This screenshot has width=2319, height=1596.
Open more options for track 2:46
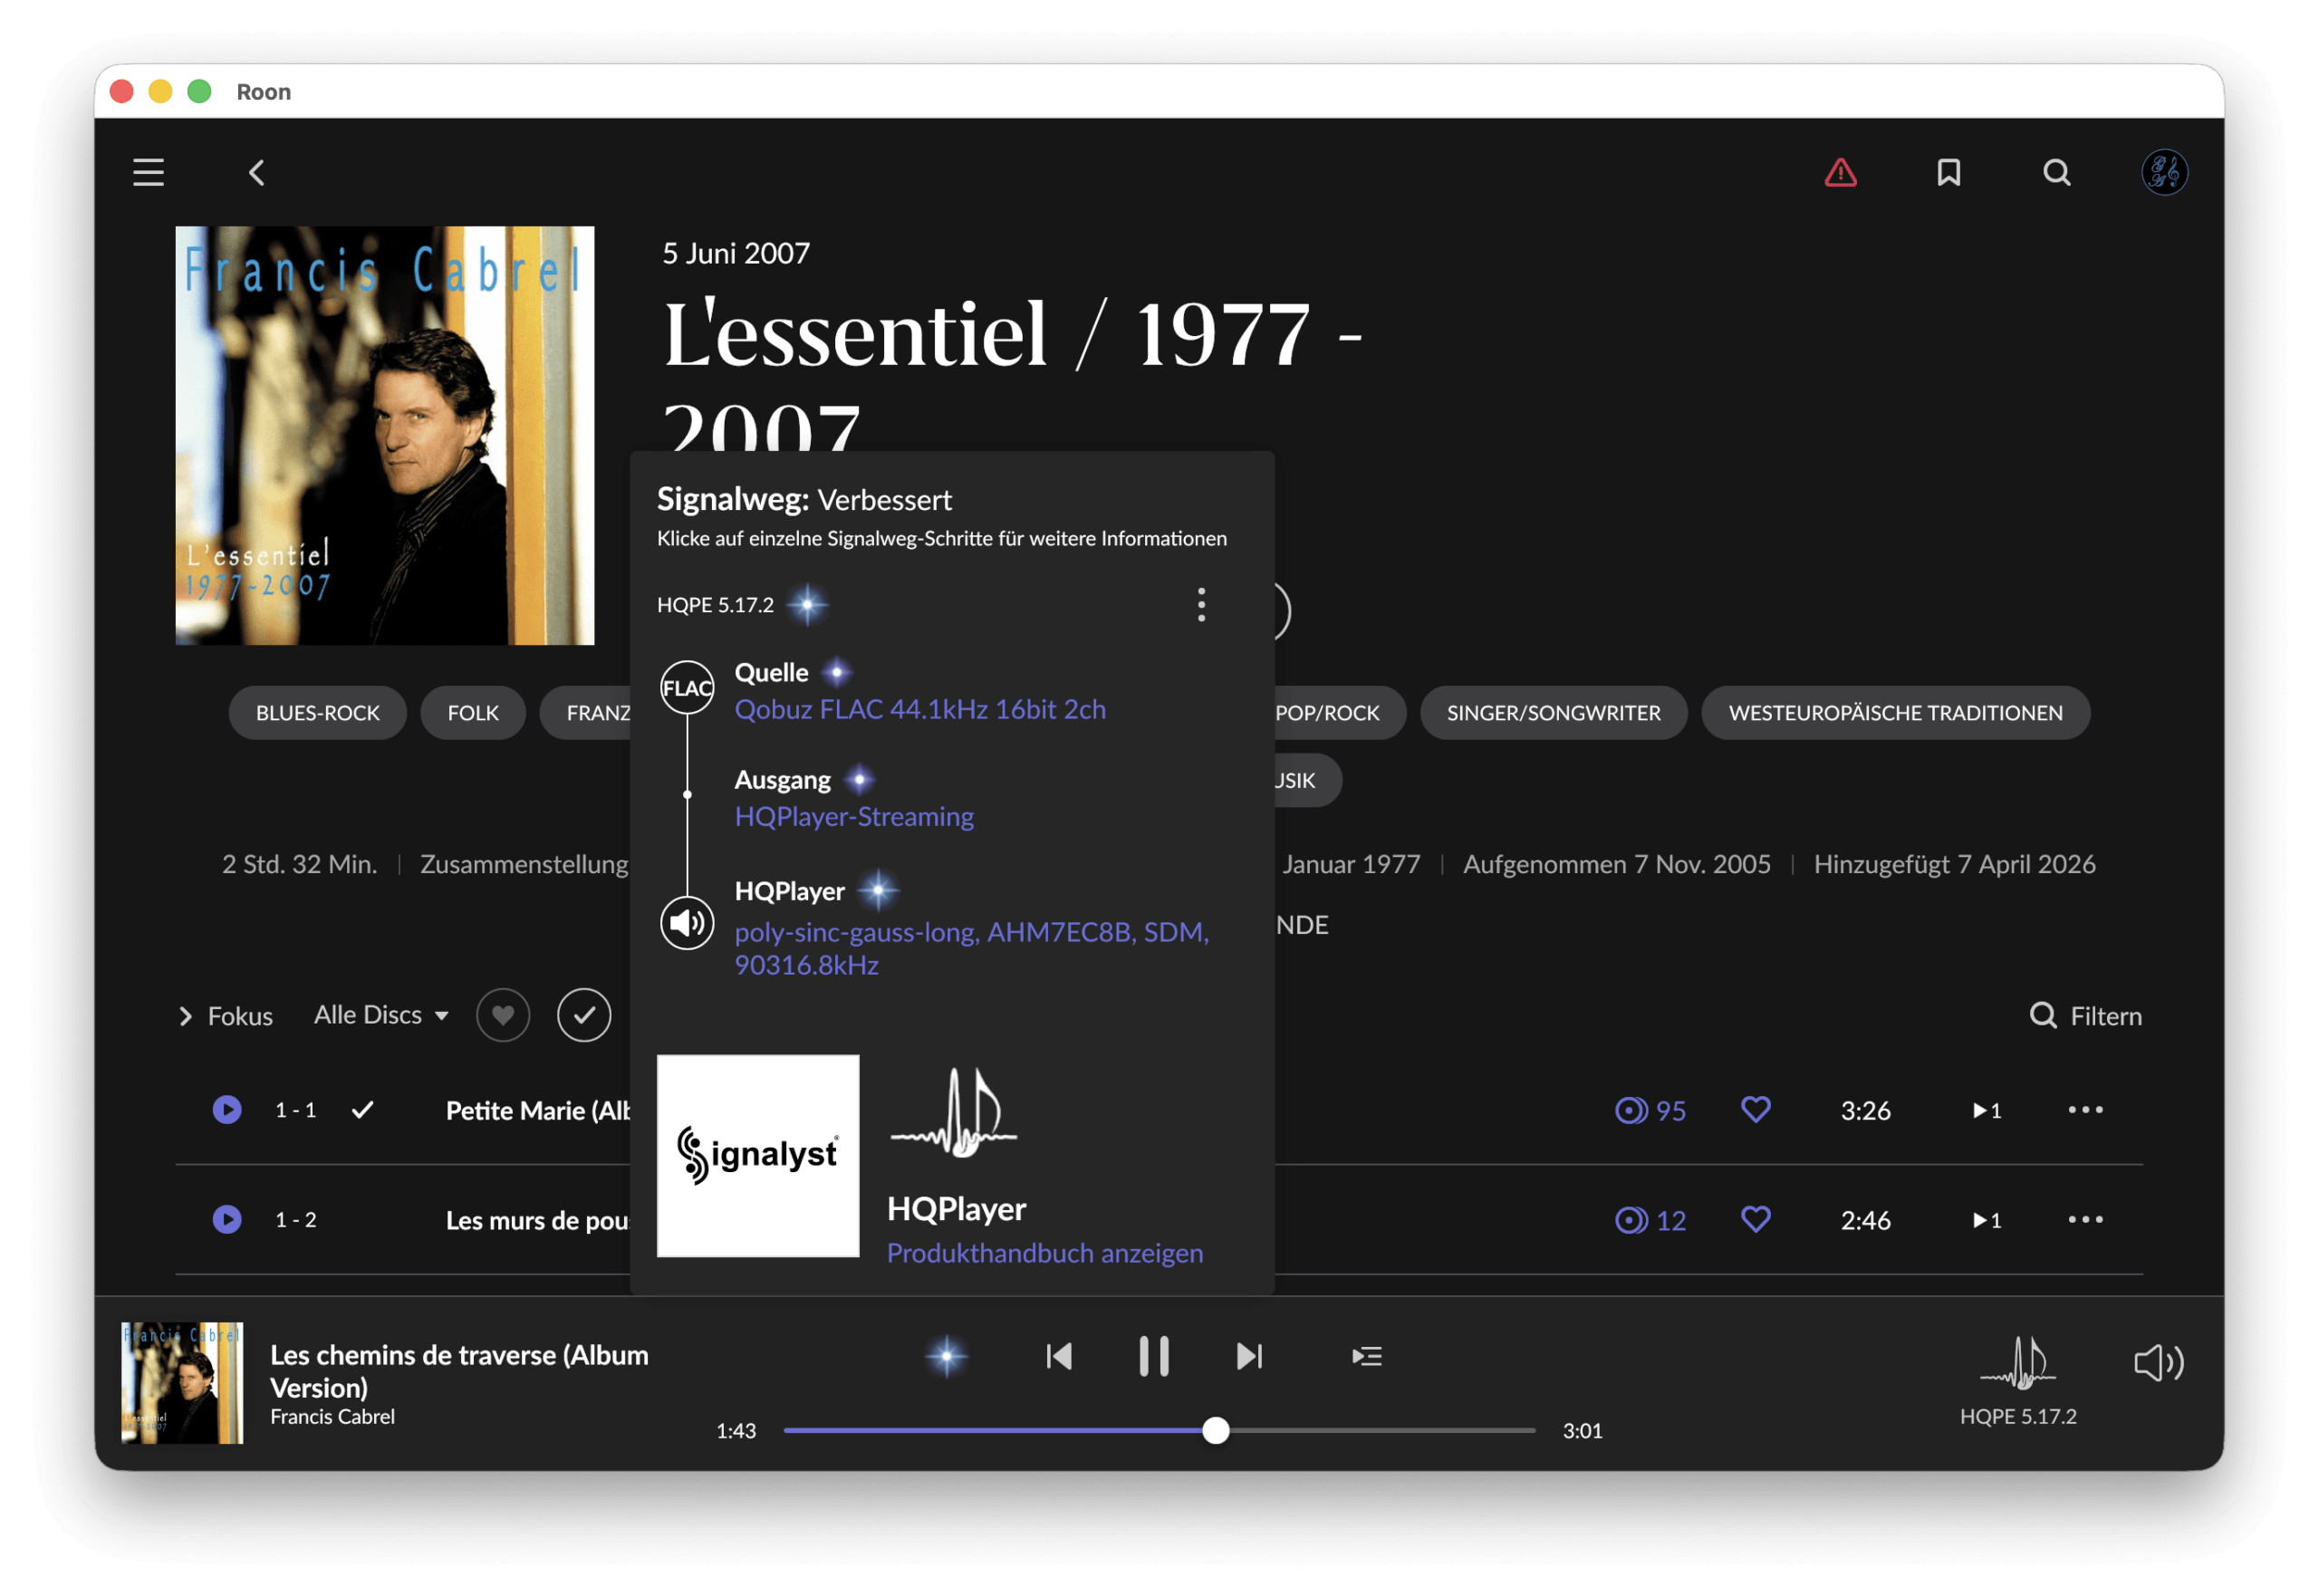[x=2085, y=1220]
